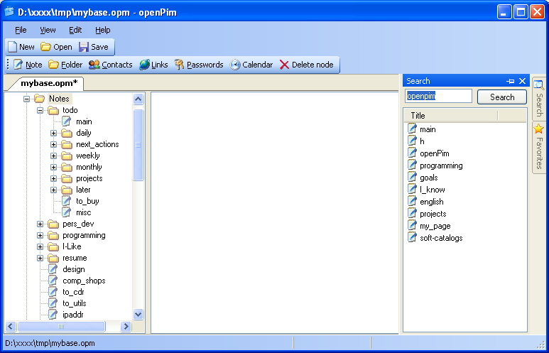Expand the I-Like folder
The image size is (549, 353).
click(x=40, y=246)
